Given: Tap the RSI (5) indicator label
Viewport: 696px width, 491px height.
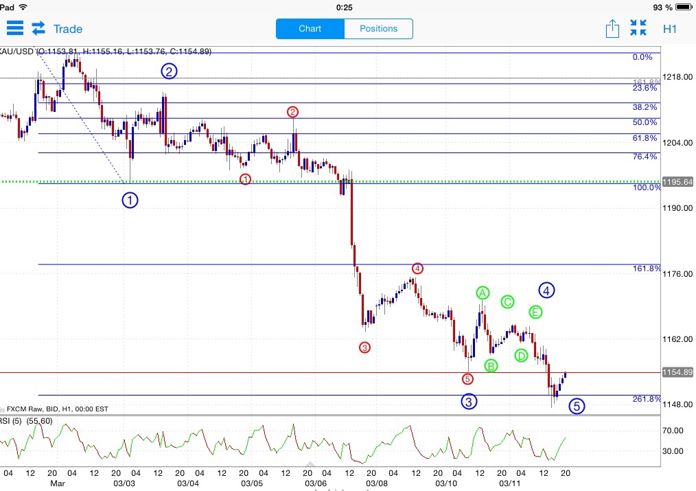Looking at the screenshot, I should [26, 421].
